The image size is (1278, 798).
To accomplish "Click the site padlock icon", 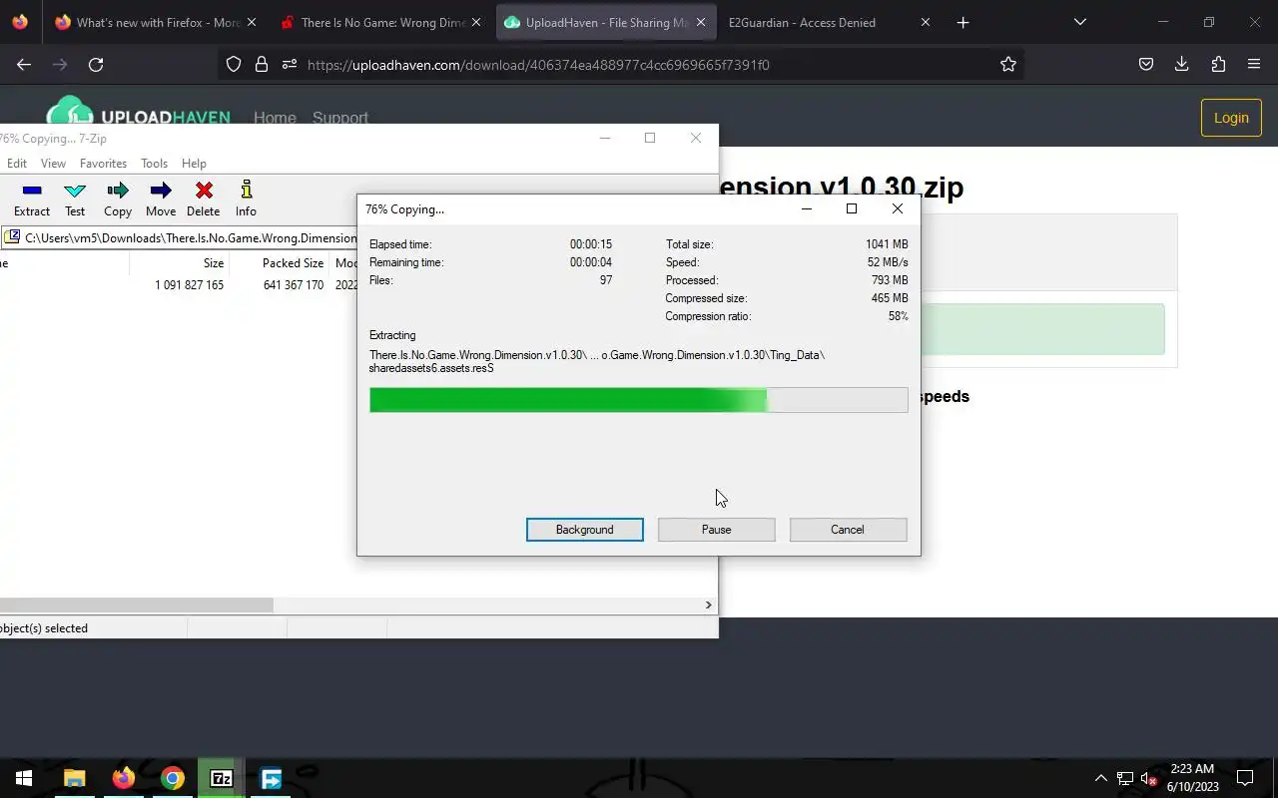I will 262,65.
